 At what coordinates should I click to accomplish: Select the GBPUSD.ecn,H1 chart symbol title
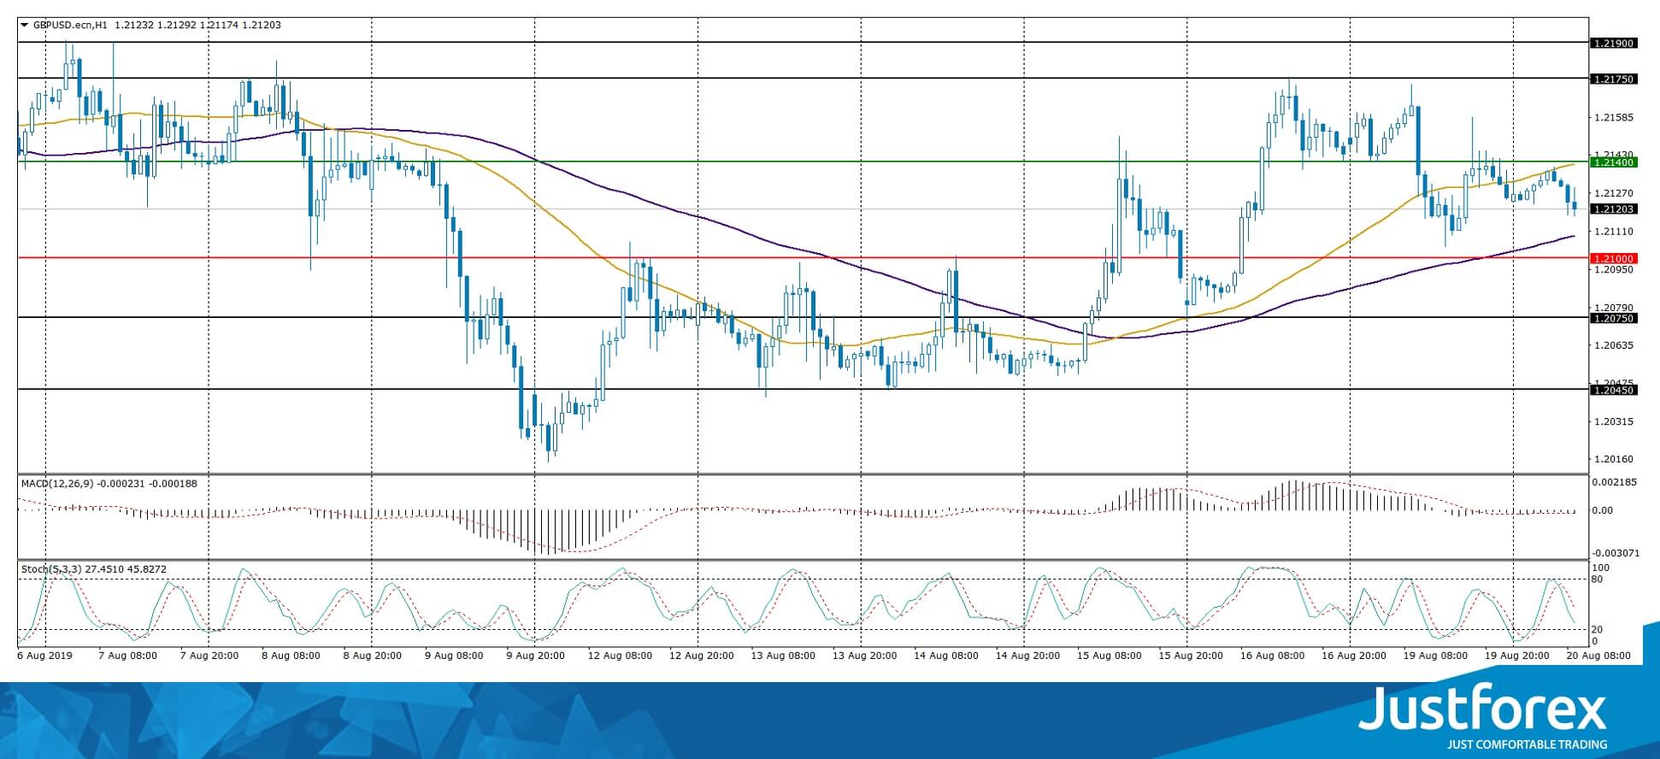(71, 26)
